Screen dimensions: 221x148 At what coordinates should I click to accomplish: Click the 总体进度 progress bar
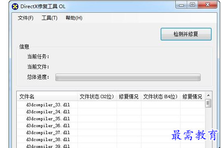point(128,77)
